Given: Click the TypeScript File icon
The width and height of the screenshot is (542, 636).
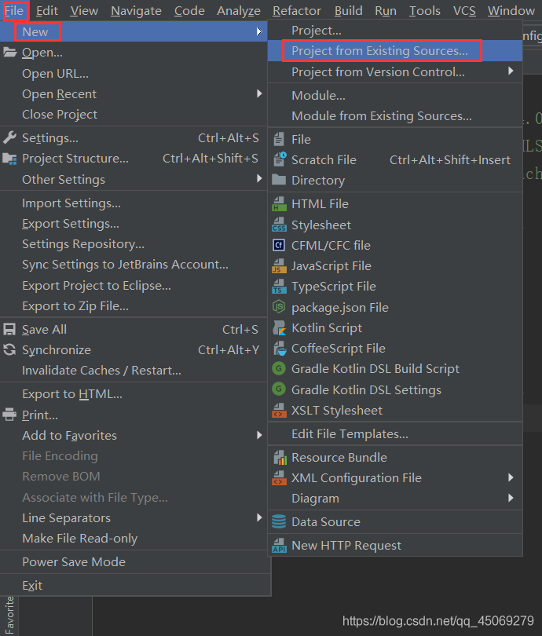Looking at the screenshot, I should (279, 287).
